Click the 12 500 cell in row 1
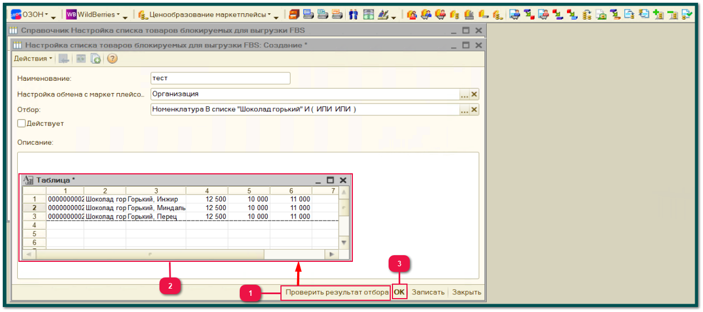703x312 pixels. coord(207,199)
